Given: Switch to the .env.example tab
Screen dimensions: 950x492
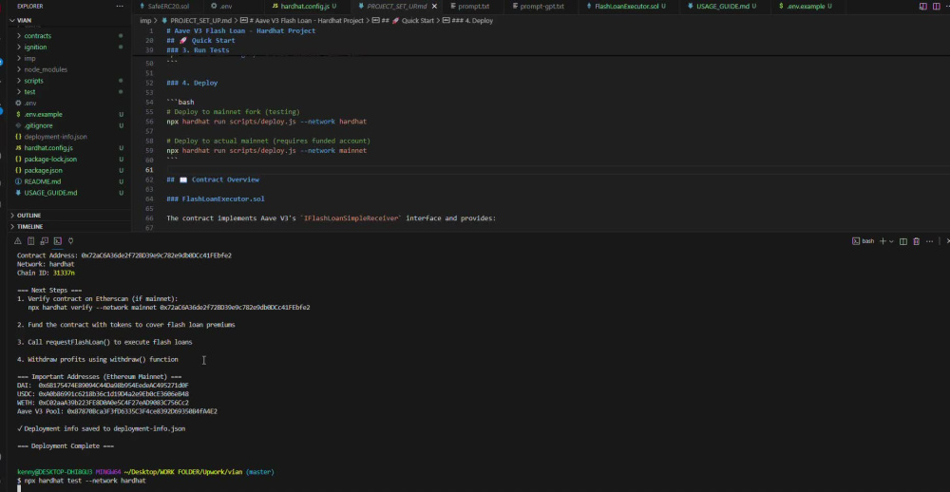Looking at the screenshot, I should 806,6.
